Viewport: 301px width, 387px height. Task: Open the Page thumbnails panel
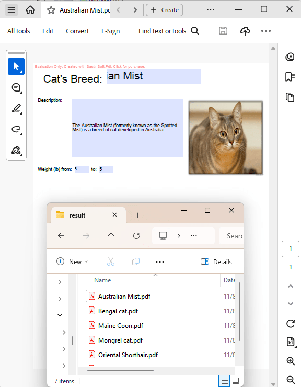pyautogui.click(x=290, y=97)
